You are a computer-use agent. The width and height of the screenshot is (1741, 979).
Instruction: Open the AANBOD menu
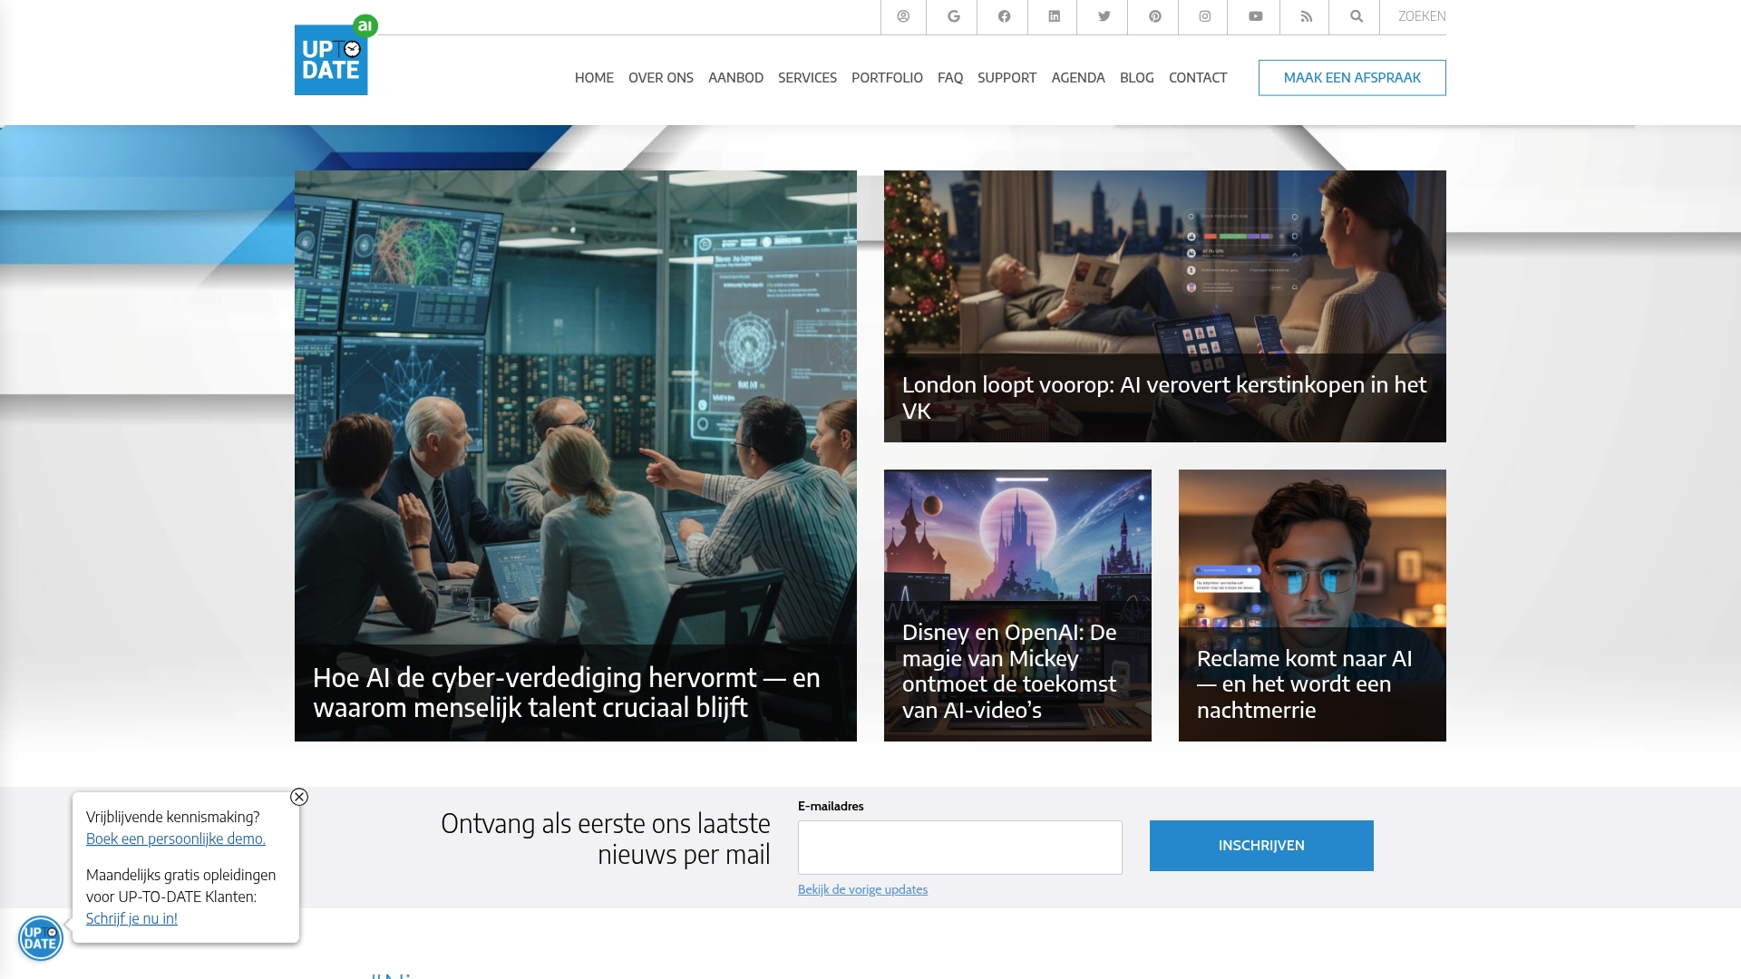click(735, 78)
